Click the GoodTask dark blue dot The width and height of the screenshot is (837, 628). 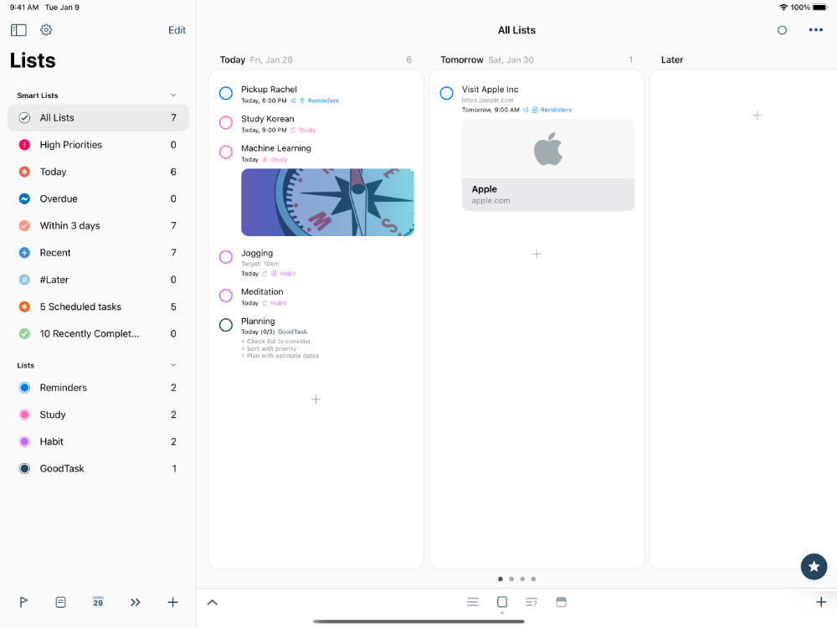pyautogui.click(x=24, y=468)
